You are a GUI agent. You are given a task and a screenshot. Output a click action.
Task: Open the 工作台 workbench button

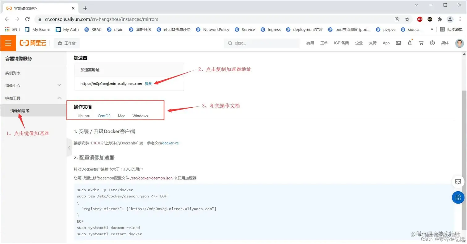pos(67,43)
